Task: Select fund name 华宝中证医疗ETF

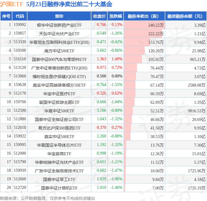Action: pos(59,94)
